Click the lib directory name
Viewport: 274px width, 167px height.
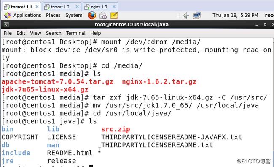point(53,129)
